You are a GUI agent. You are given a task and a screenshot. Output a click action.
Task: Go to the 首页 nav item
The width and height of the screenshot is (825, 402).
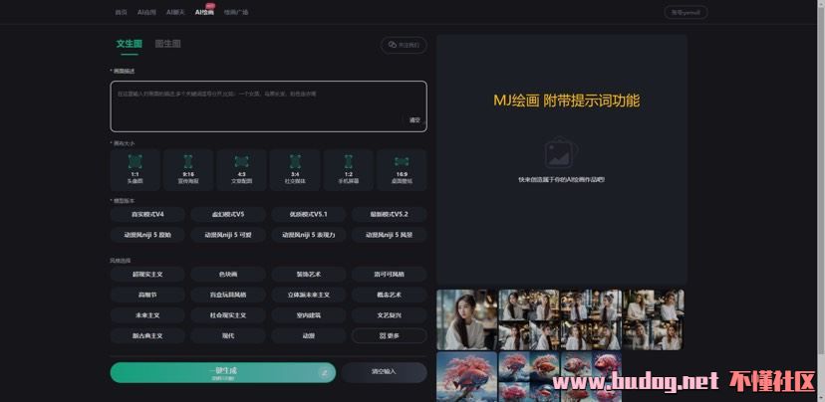pos(121,12)
